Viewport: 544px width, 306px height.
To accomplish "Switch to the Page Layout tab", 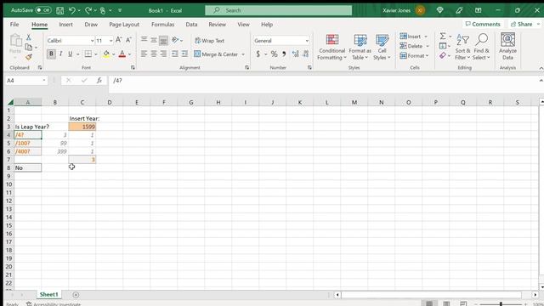I will coord(124,25).
